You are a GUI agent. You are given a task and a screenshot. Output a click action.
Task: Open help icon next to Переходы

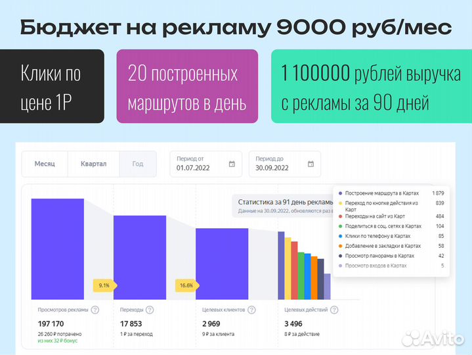tap(150, 310)
